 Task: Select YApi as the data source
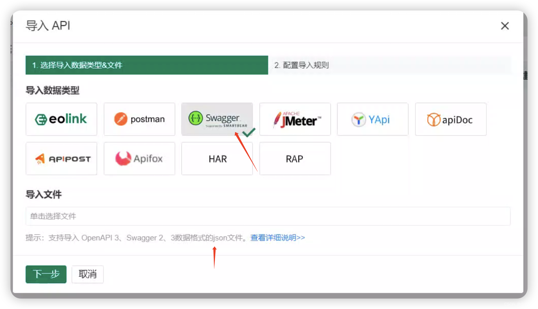pyautogui.click(x=373, y=119)
